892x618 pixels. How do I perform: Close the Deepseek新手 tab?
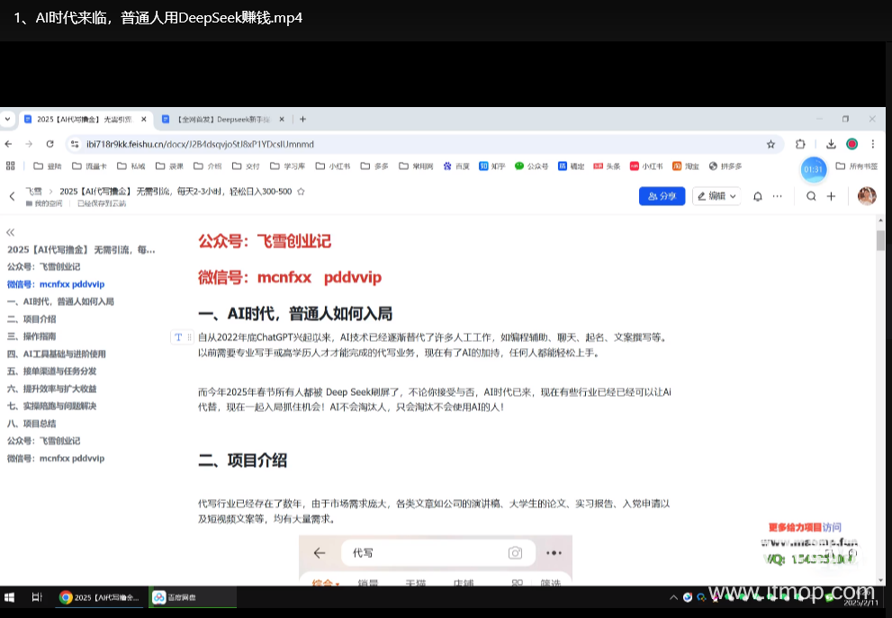282,120
